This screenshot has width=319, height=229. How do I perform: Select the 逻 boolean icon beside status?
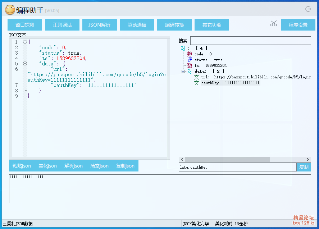[x=190, y=60]
